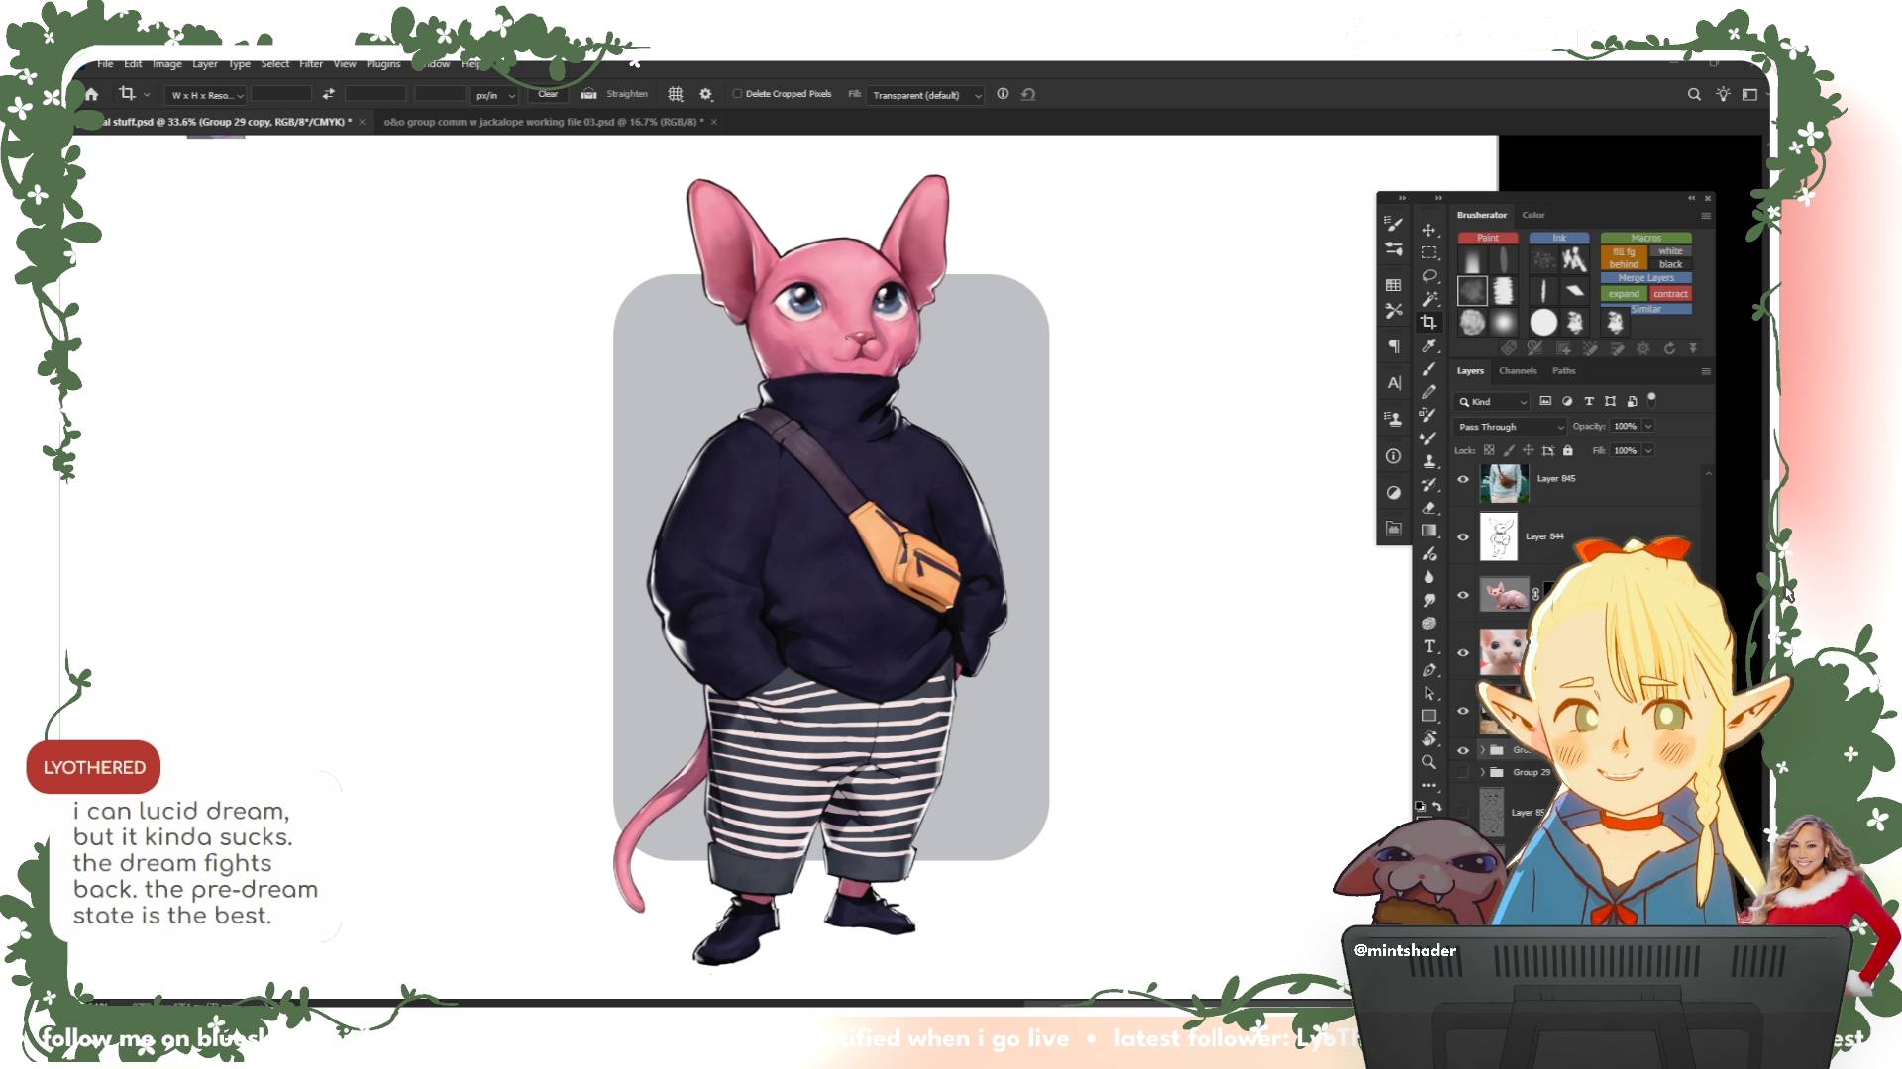This screenshot has height=1069, width=1902.
Task: Click the swap width and height arrows
Action: pyautogui.click(x=328, y=94)
